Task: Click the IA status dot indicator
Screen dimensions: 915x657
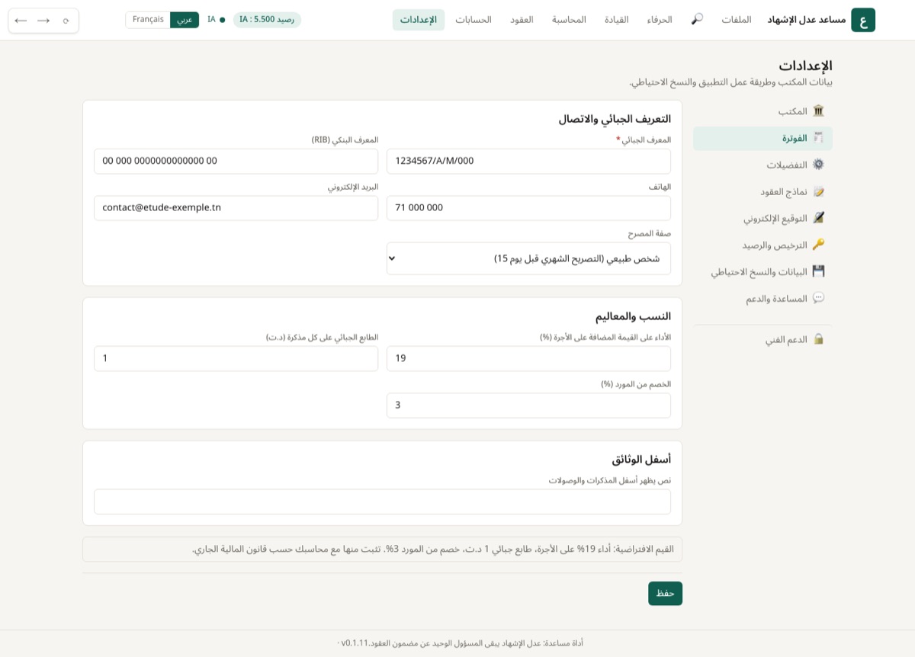Action: tap(222, 20)
